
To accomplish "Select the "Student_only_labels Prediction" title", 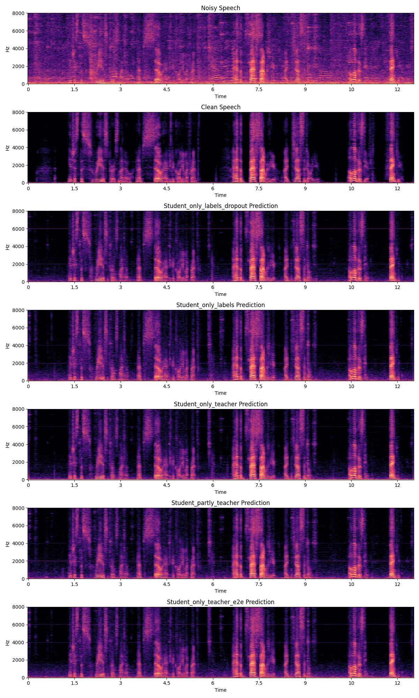I will [220, 305].
